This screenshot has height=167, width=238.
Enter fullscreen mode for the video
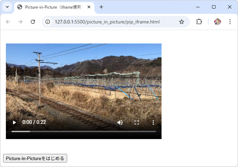point(137,122)
